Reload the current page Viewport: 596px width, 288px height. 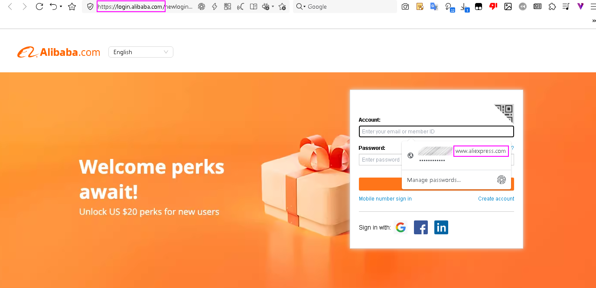coord(39,6)
